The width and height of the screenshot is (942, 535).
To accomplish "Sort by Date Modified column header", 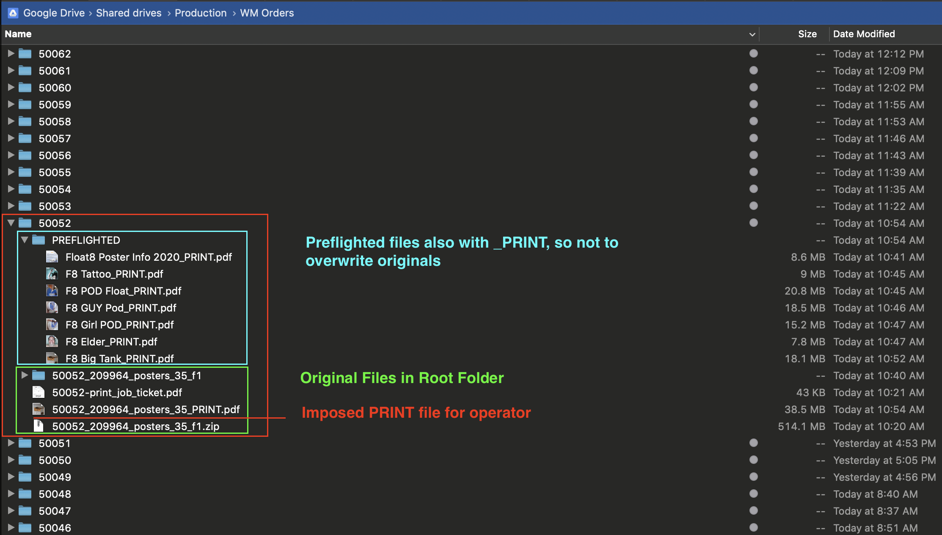I will 864,34.
